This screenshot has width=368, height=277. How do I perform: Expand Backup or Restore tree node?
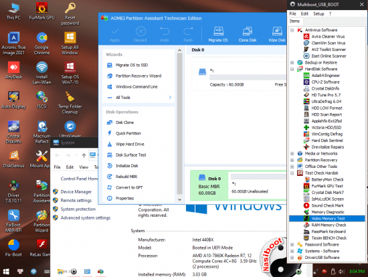tap(292, 62)
